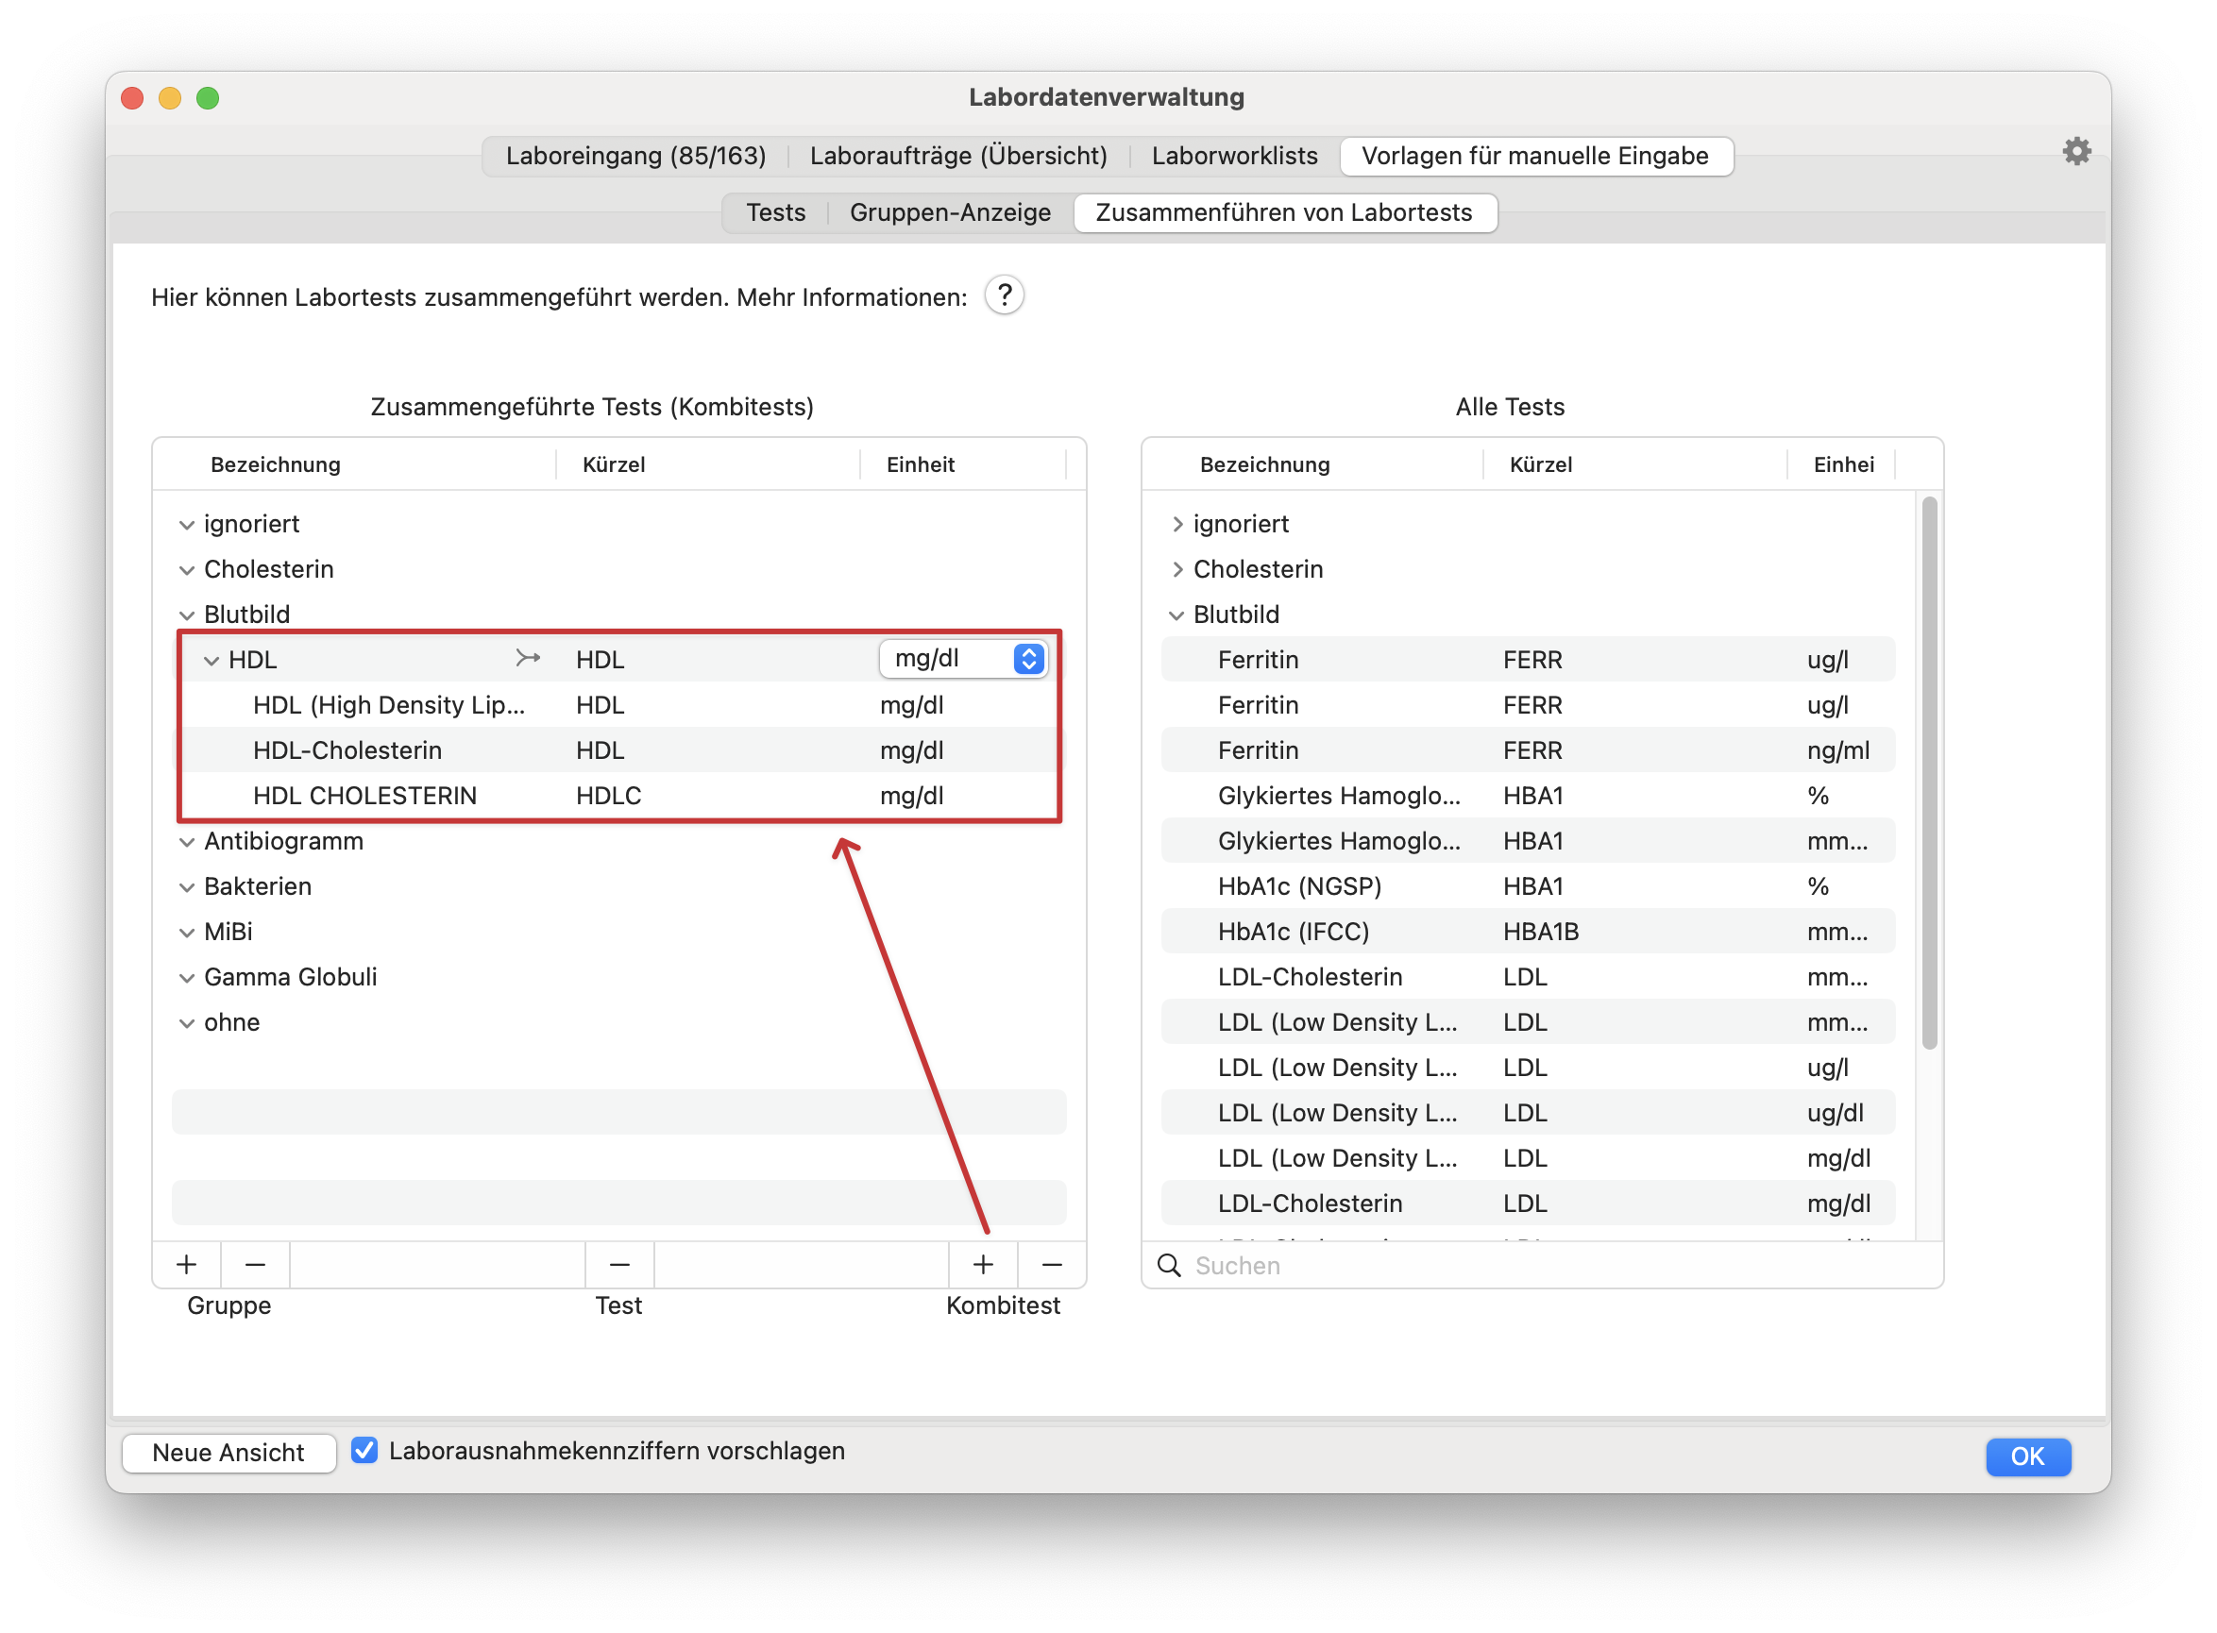Remove Test using the minus button

[619, 1264]
